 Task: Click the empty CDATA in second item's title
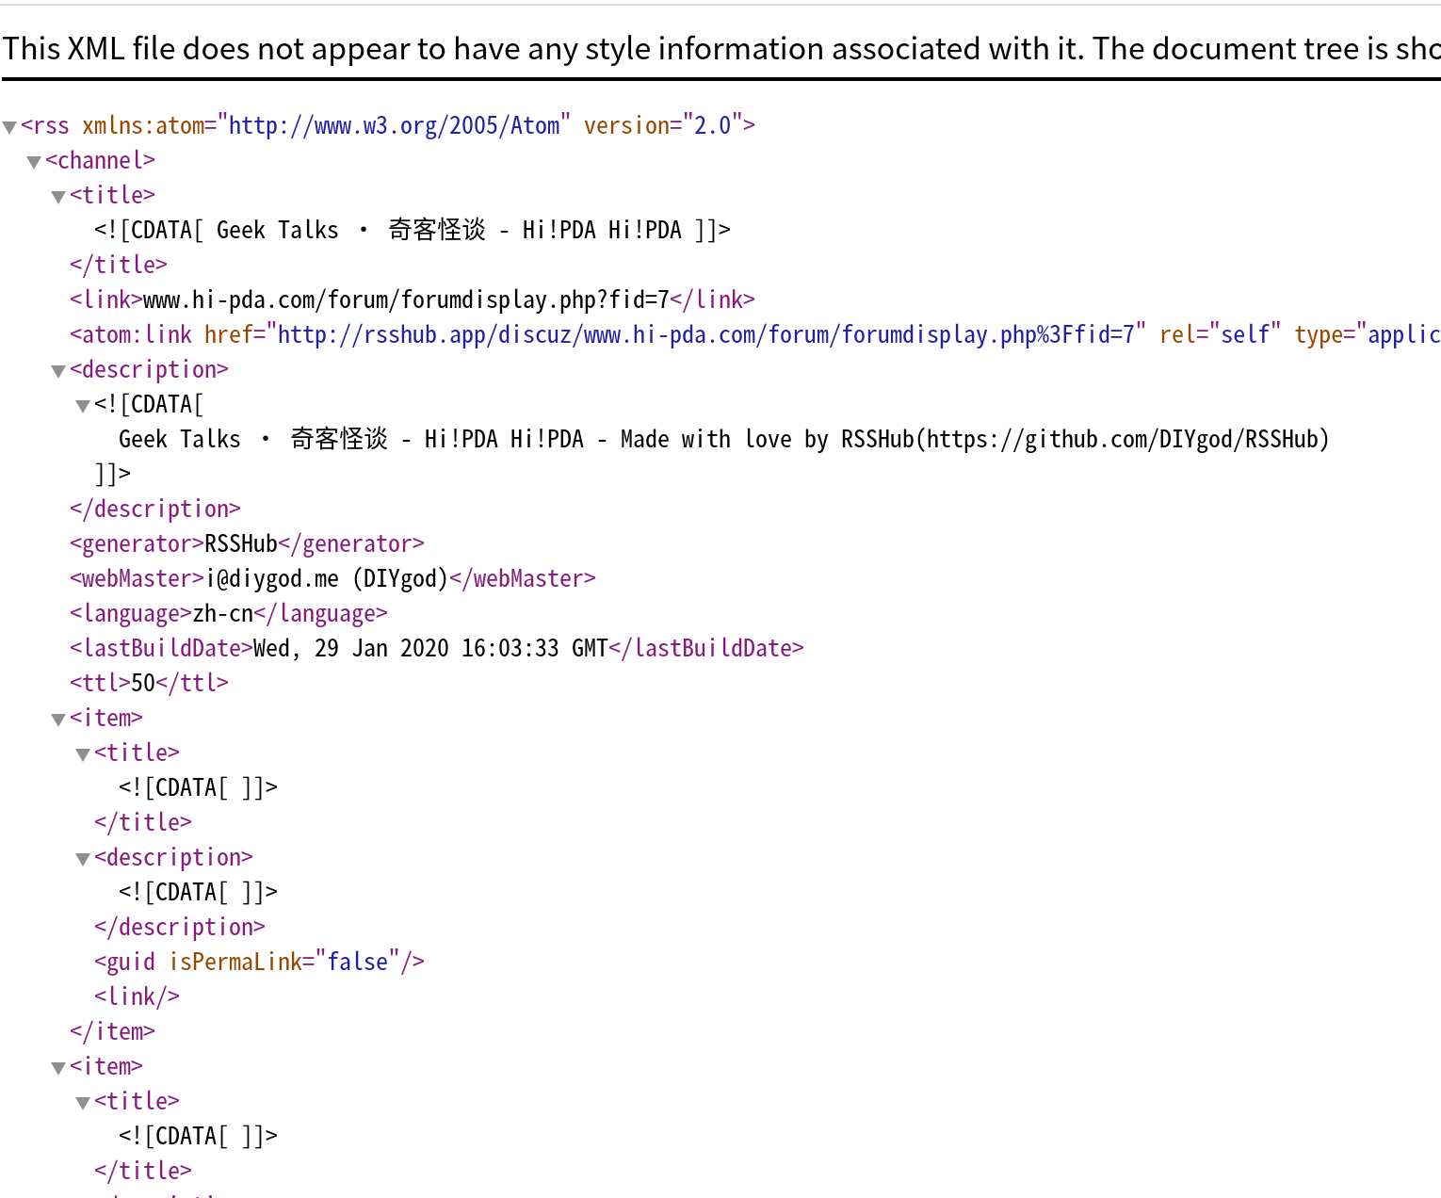(198, 1136)
